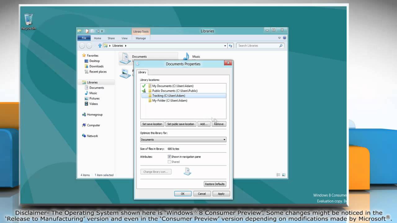
Task: Go to Desktop in the navigation pane
Action: click(94, 61)
